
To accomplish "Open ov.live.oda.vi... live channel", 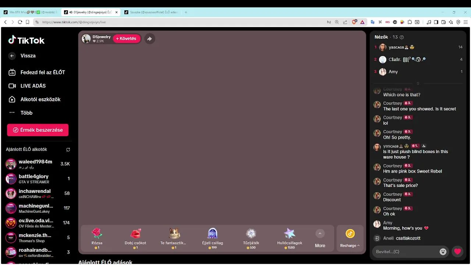I will [x=38, y=223].
